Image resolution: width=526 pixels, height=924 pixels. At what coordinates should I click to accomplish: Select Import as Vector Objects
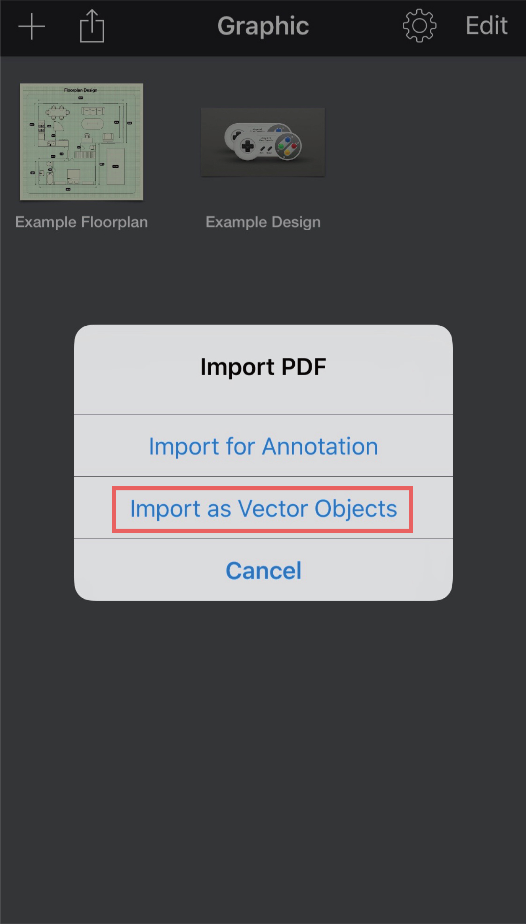pos(263,509)
